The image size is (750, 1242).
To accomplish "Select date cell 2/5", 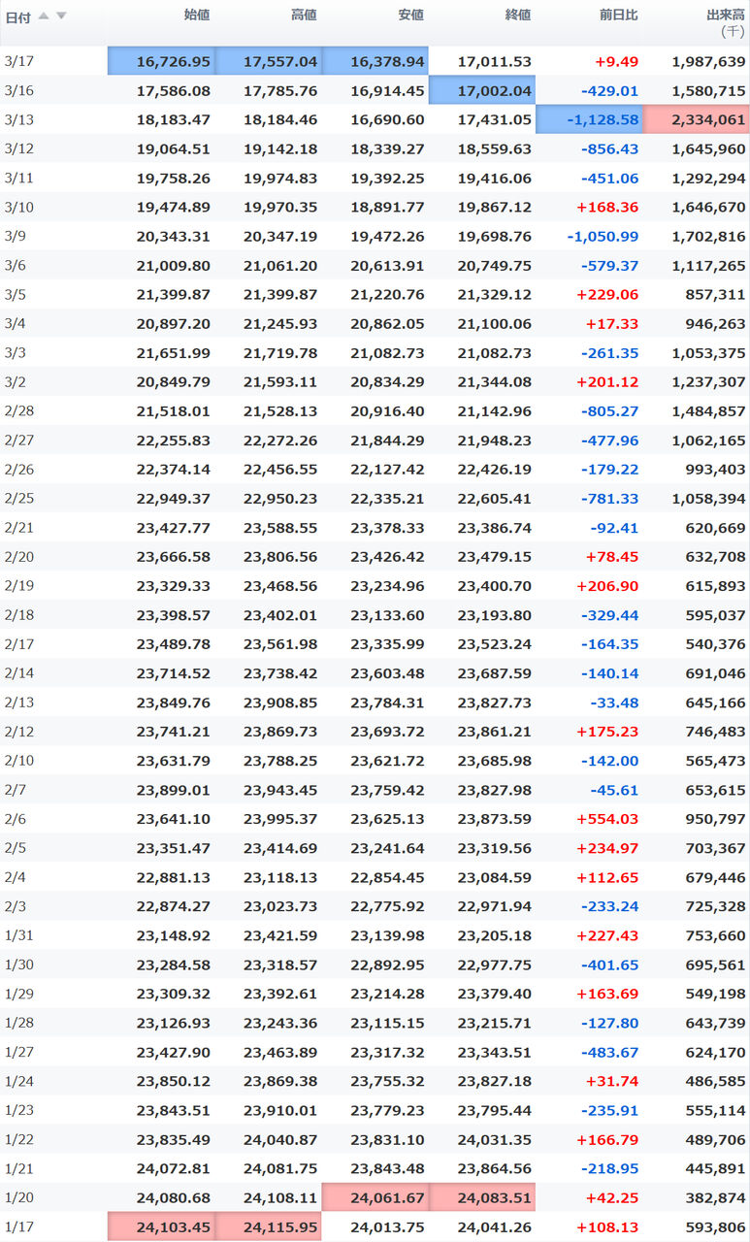I will [x=14, y=847].
